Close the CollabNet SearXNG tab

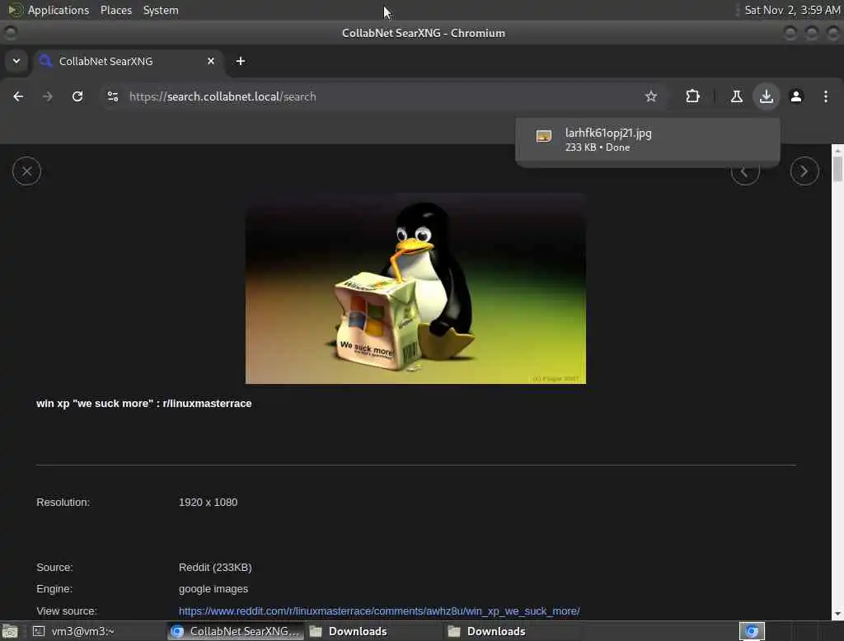pyautogui.click(x=211, y=61)
